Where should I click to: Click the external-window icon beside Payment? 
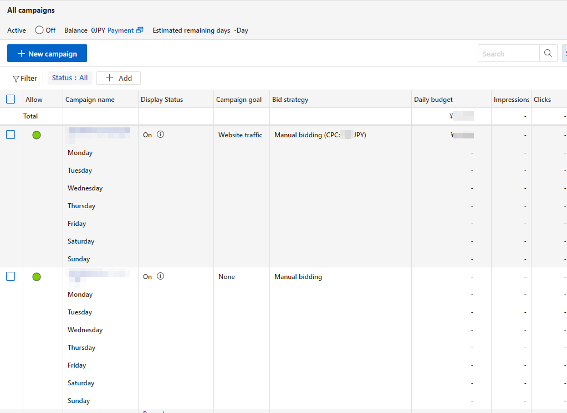[x=140, y=30]
